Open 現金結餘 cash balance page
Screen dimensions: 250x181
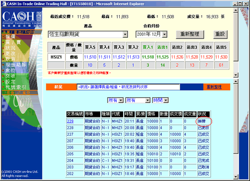16,65
